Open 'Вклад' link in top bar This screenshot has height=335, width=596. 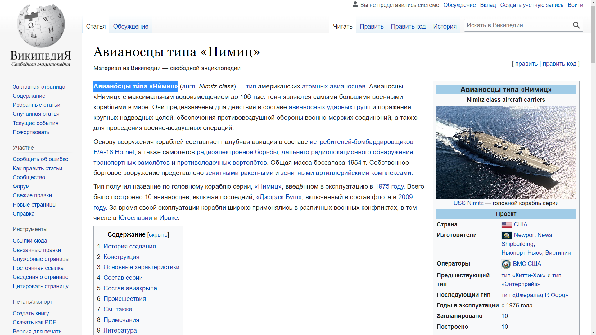tap(488, 5)
